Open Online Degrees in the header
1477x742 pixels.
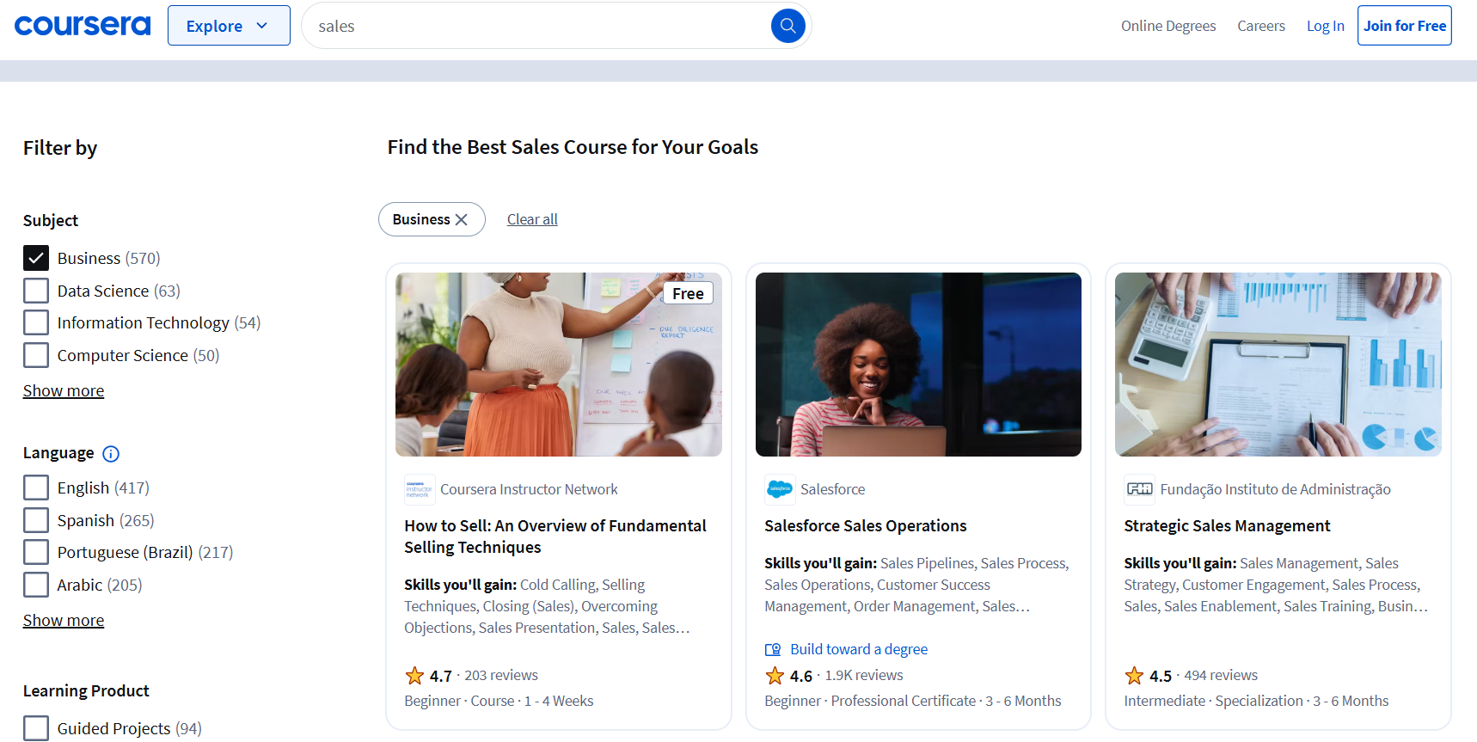click(1168, 26)
